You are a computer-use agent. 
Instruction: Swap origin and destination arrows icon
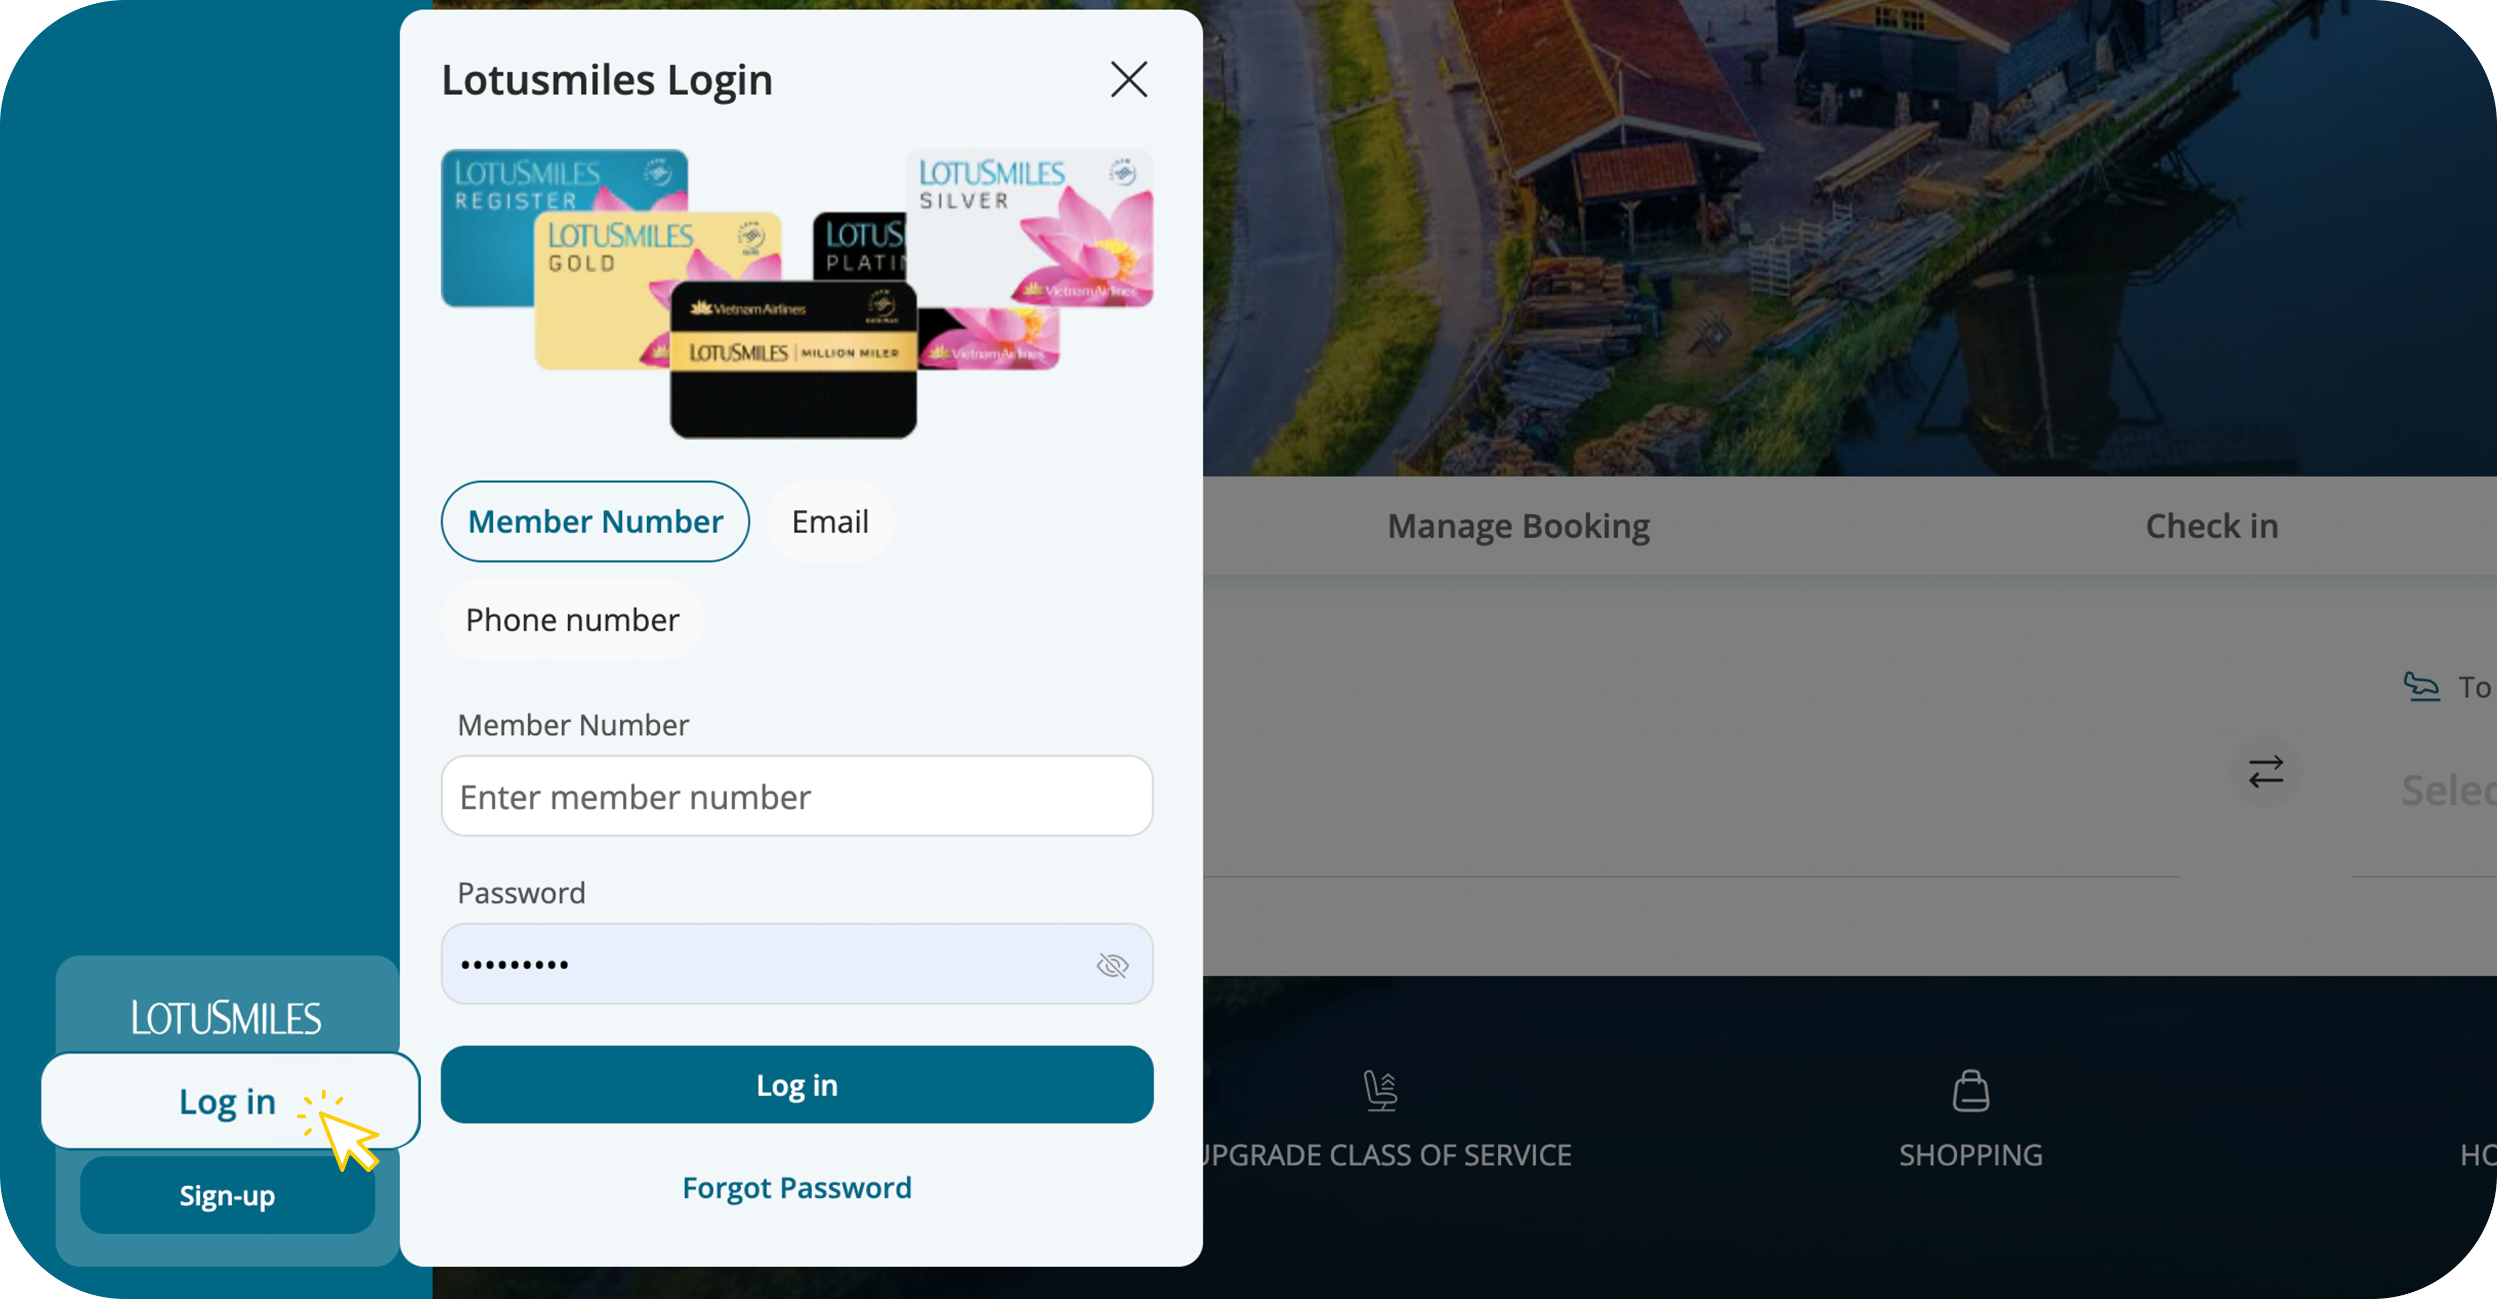(x=2266, y=772)
